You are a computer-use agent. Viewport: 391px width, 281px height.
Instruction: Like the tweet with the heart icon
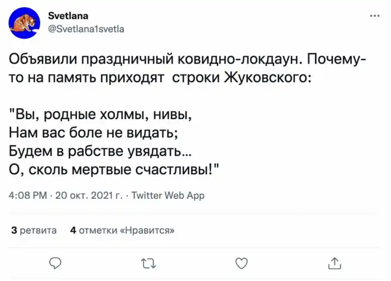(x=241, y=263)
